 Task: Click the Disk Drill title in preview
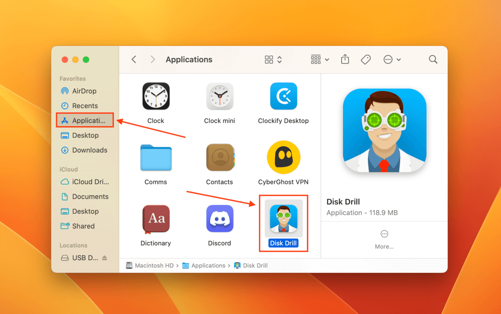(343, 202)
